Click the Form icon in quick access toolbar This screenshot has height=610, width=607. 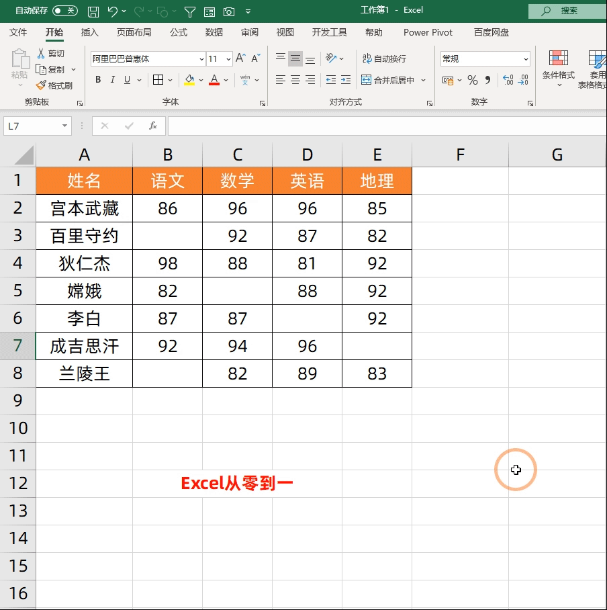coord(209,12)
